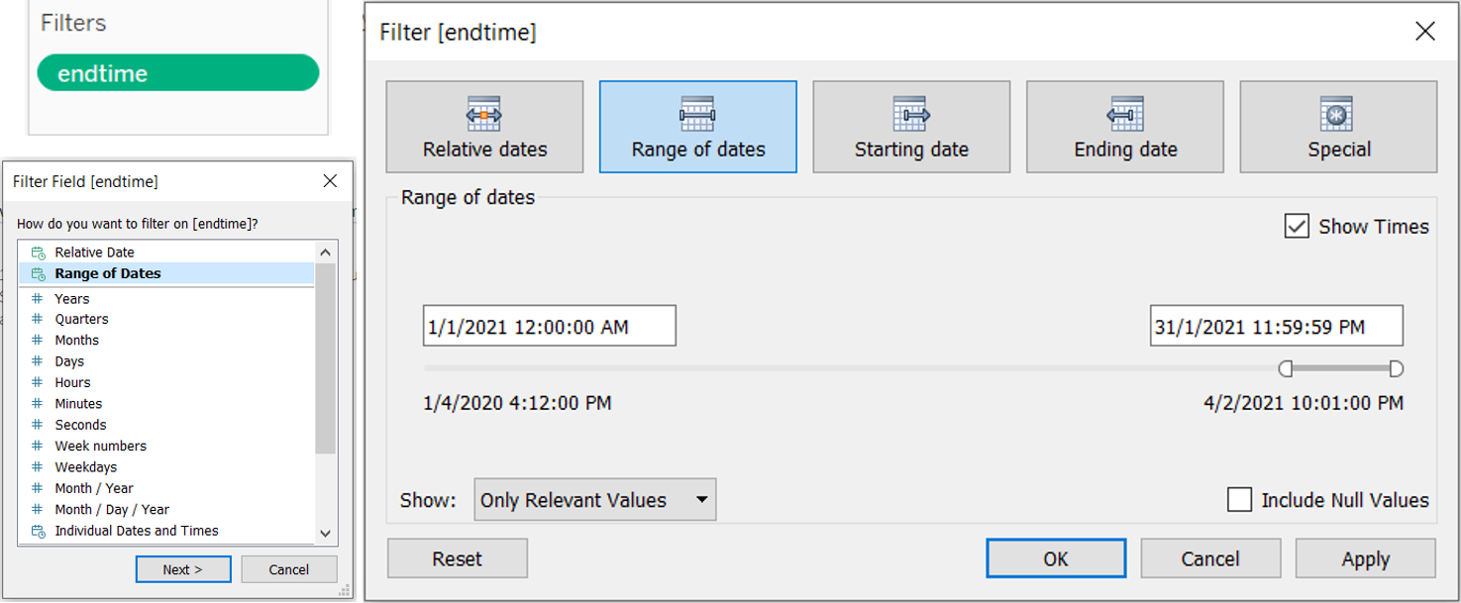Click the right handle of date range slider
Image resolution: width=1461 pixels, height=603 pixels.
1396,369
